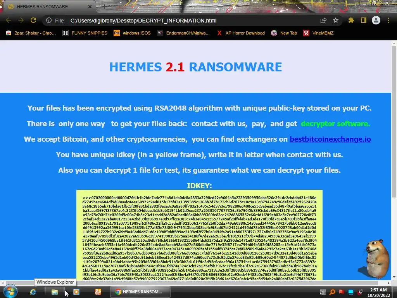Screen dimensions: 397x298
Task: Open Windows Explorer folder icon on taskbar
Action: 54,292
